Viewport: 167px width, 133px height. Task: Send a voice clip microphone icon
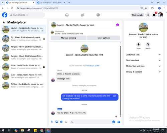pos(52,122)
